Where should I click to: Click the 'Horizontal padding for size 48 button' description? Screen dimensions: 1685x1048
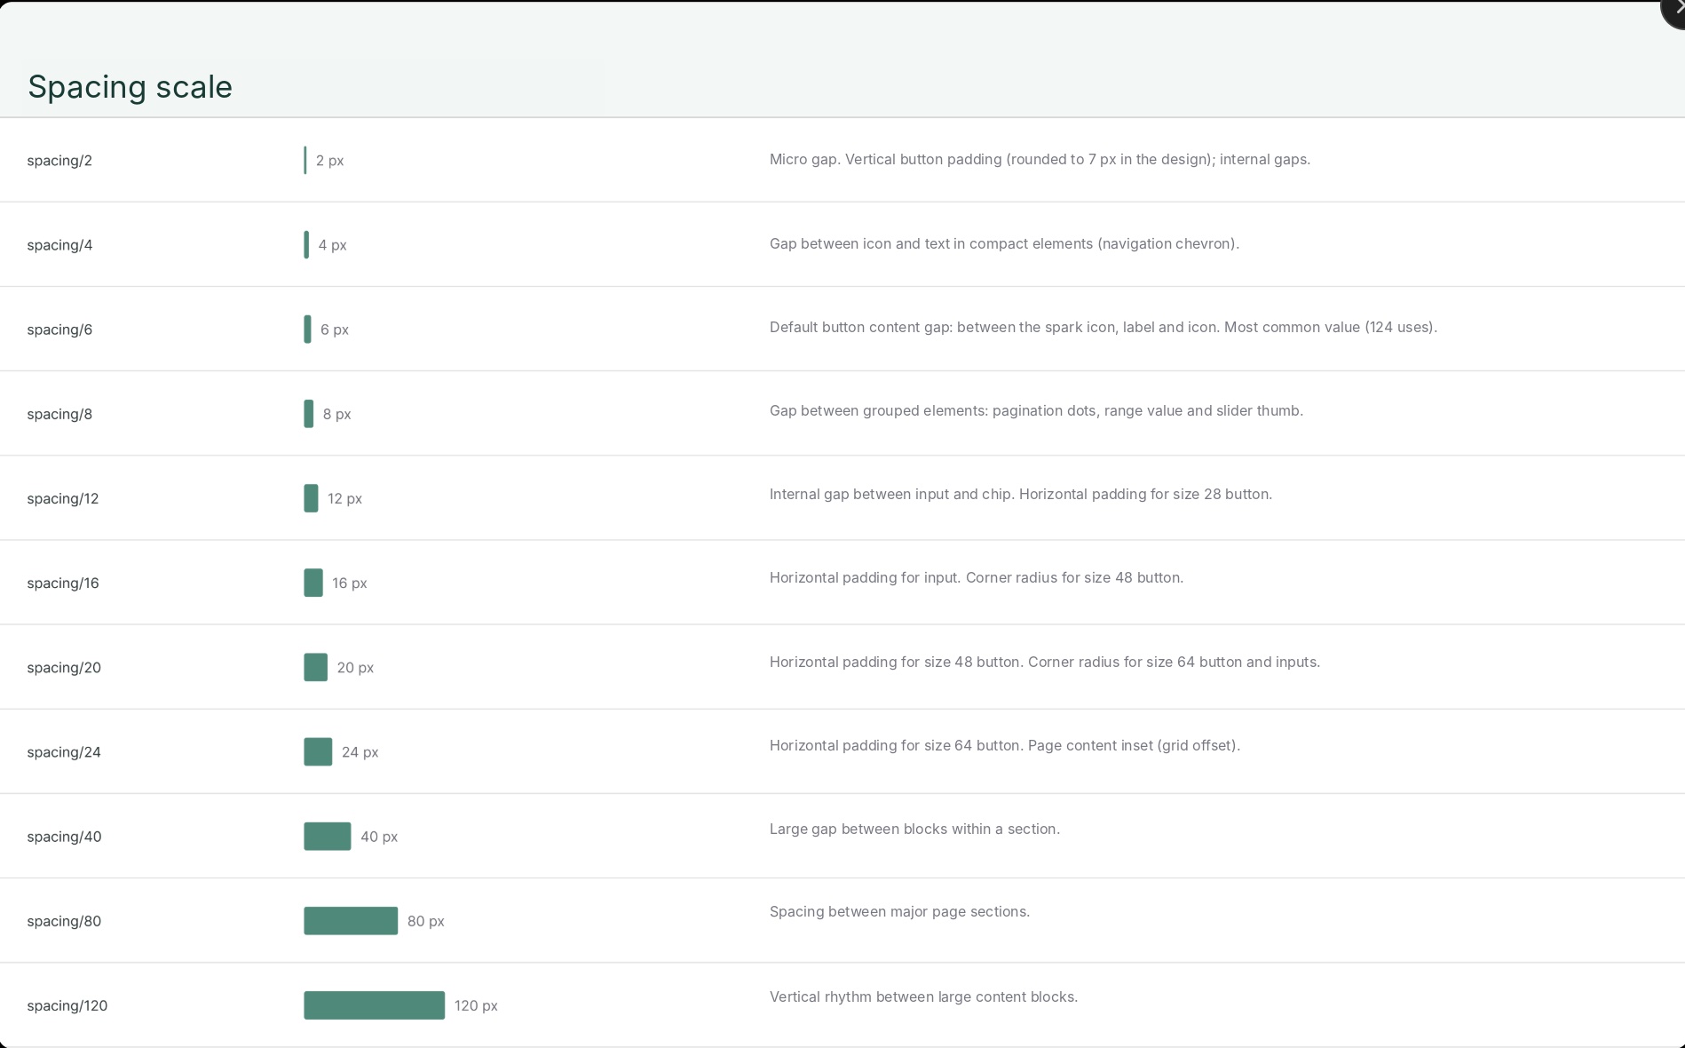pos(1045,663)
